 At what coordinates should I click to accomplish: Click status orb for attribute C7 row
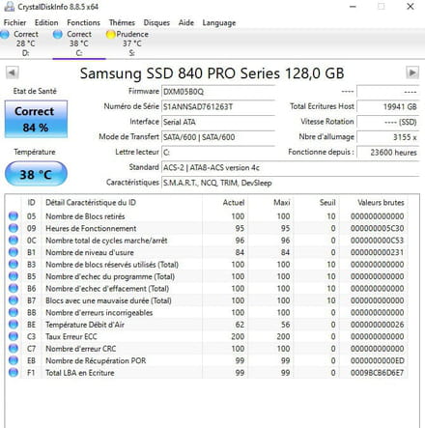pyautogui.click(x=14, y=349)
